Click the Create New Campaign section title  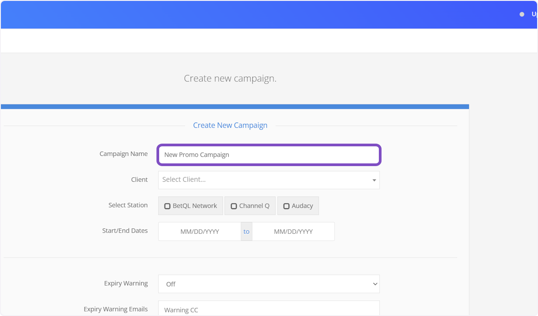230,125
